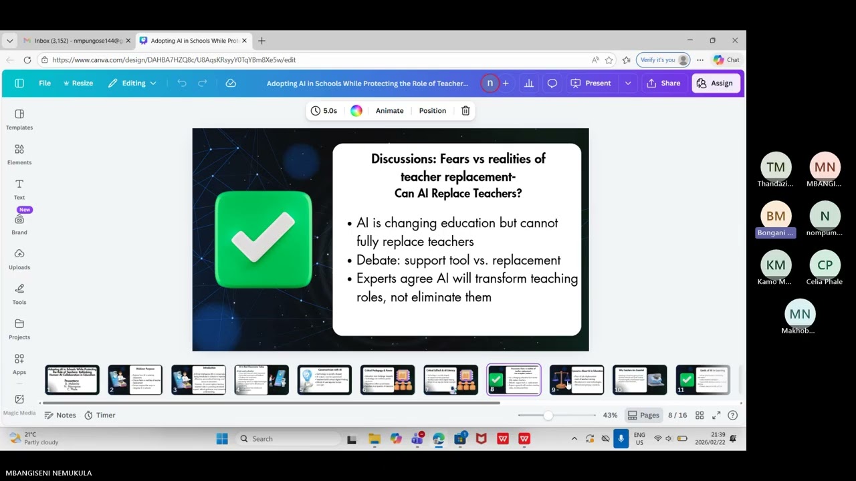Check cloud save status icon
Screen dimensions: 856x481
pos(231,84)
